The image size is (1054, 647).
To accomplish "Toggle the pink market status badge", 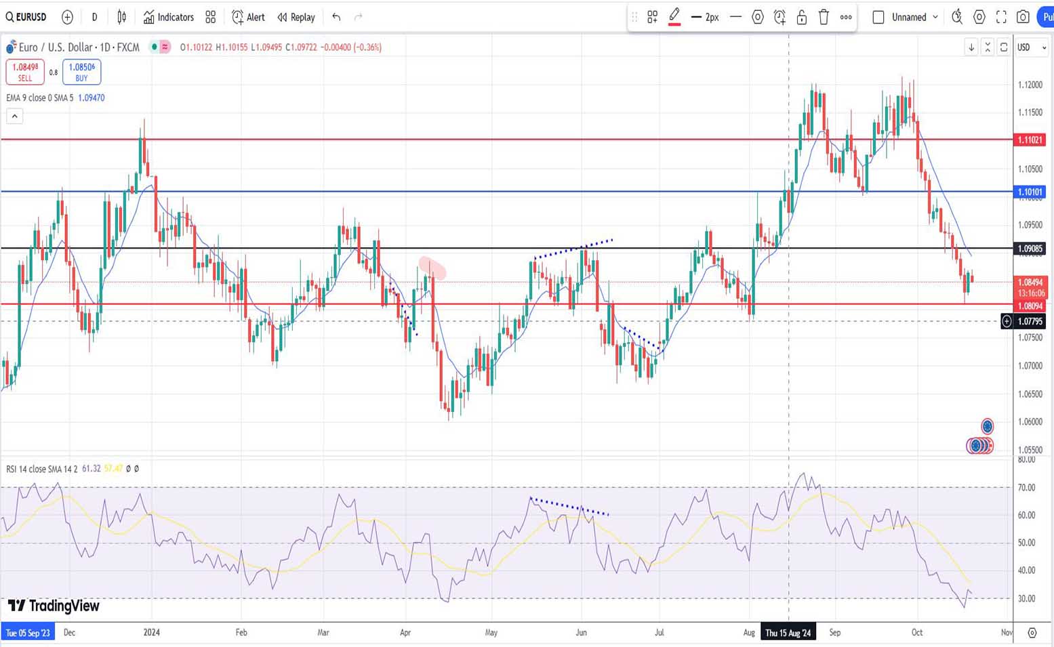I will click(x=165, y=47).
